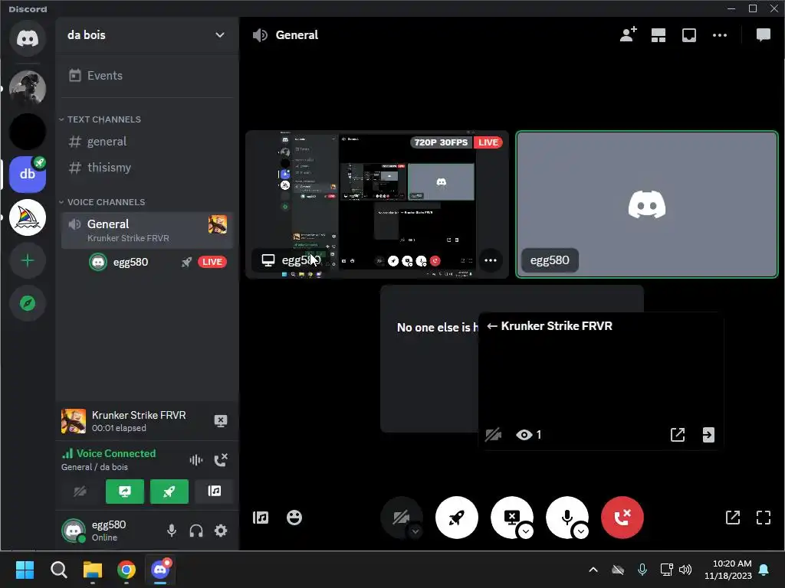The height and width of the screenshot is (588, 785).
Task: Add a server with plus icon
Action: (28, 260)
